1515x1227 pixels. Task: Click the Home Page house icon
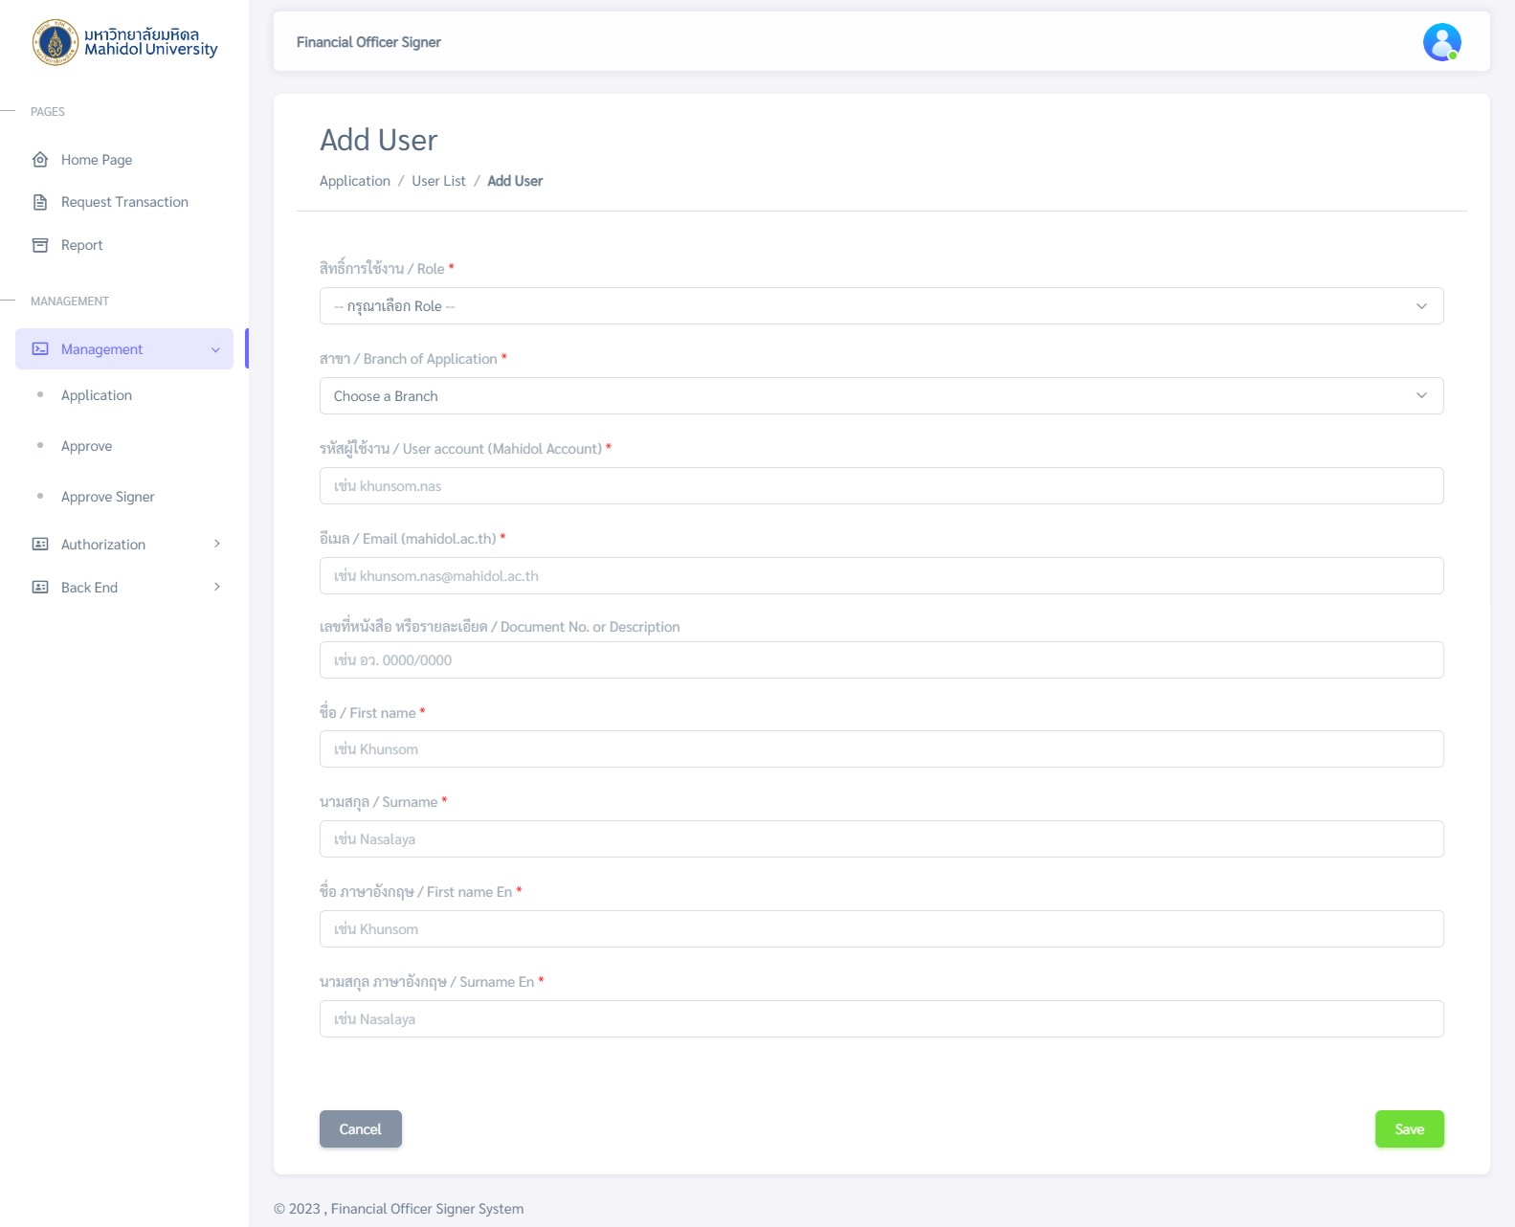40,160
